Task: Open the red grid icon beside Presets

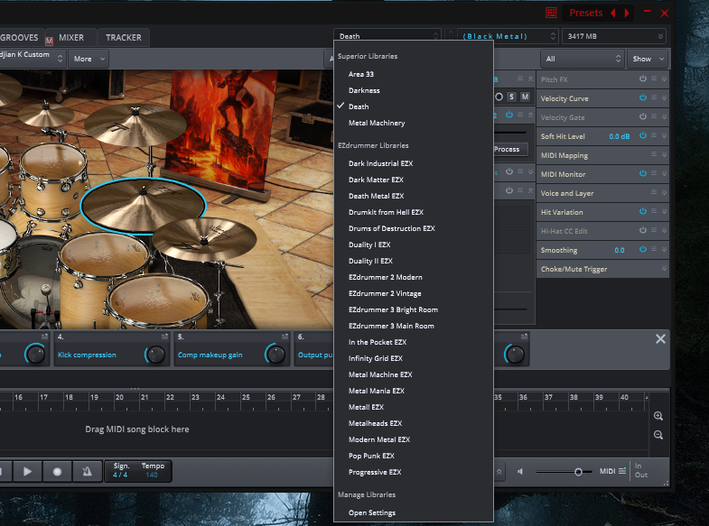Action: (551, 13)
